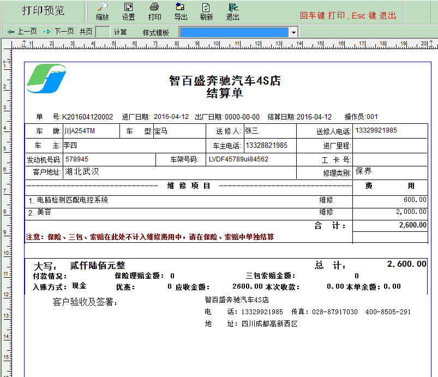The height and width of the screenshot is (377, 438).
Task: Click the 缩放 zoom magnifier icon
Action: pos(102,7)
